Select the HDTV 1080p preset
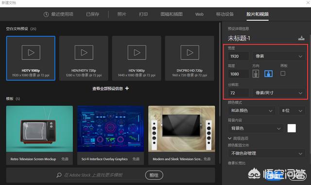 (31, 58)
